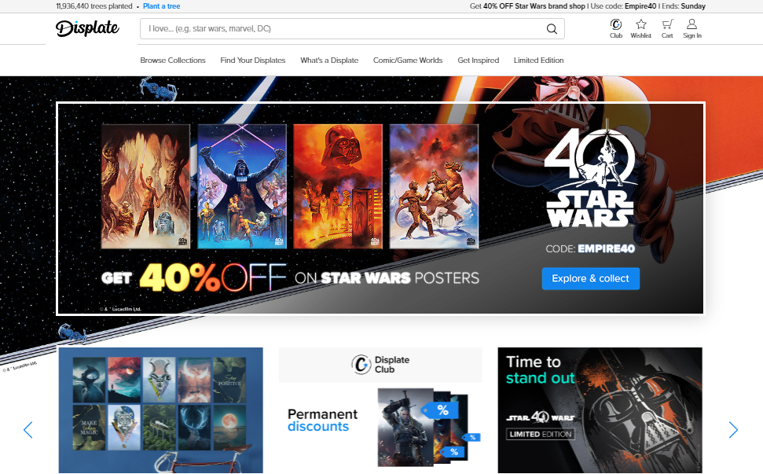Click the Explore & collect button
Viewport: 763px width, 474px height.
coord(590,279)
